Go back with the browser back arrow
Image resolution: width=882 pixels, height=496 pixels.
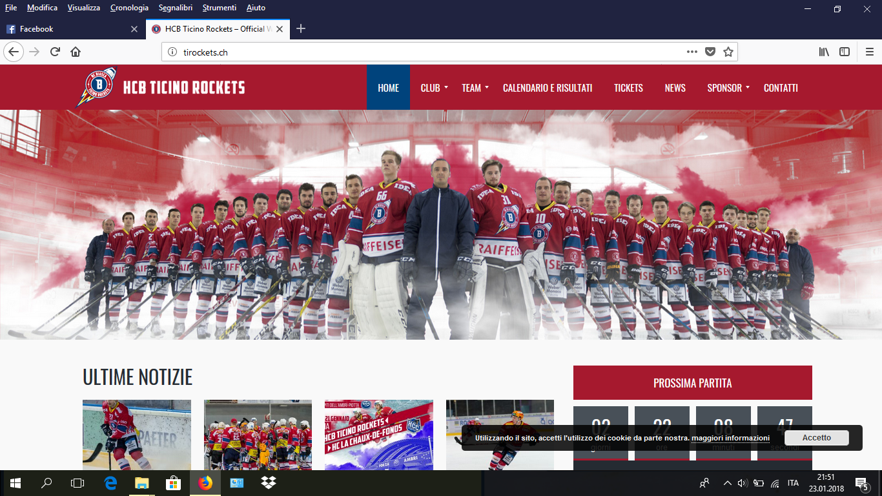[x=14, y=52]
